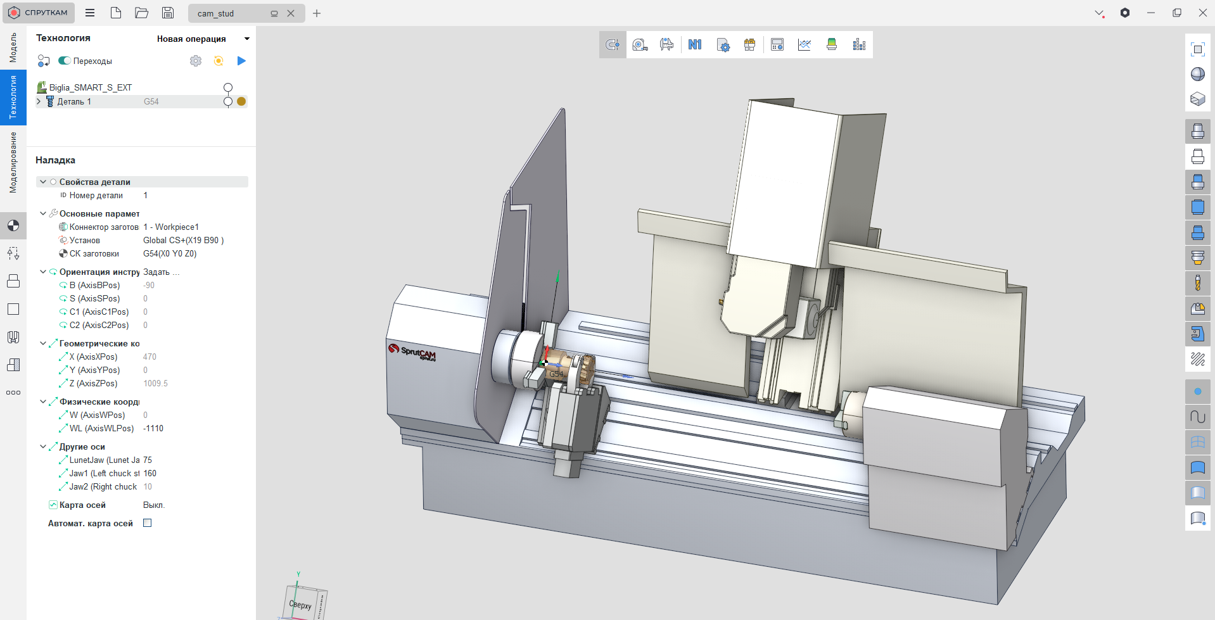Toggle the circle marker next to Biglia_SMART_S_EXT

point(228,87)
